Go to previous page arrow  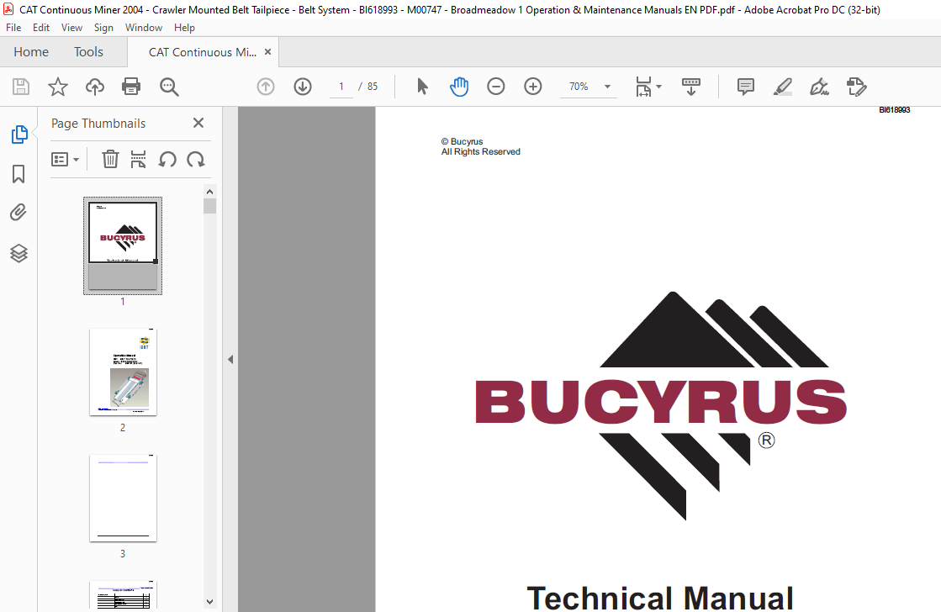pos(265,87)
